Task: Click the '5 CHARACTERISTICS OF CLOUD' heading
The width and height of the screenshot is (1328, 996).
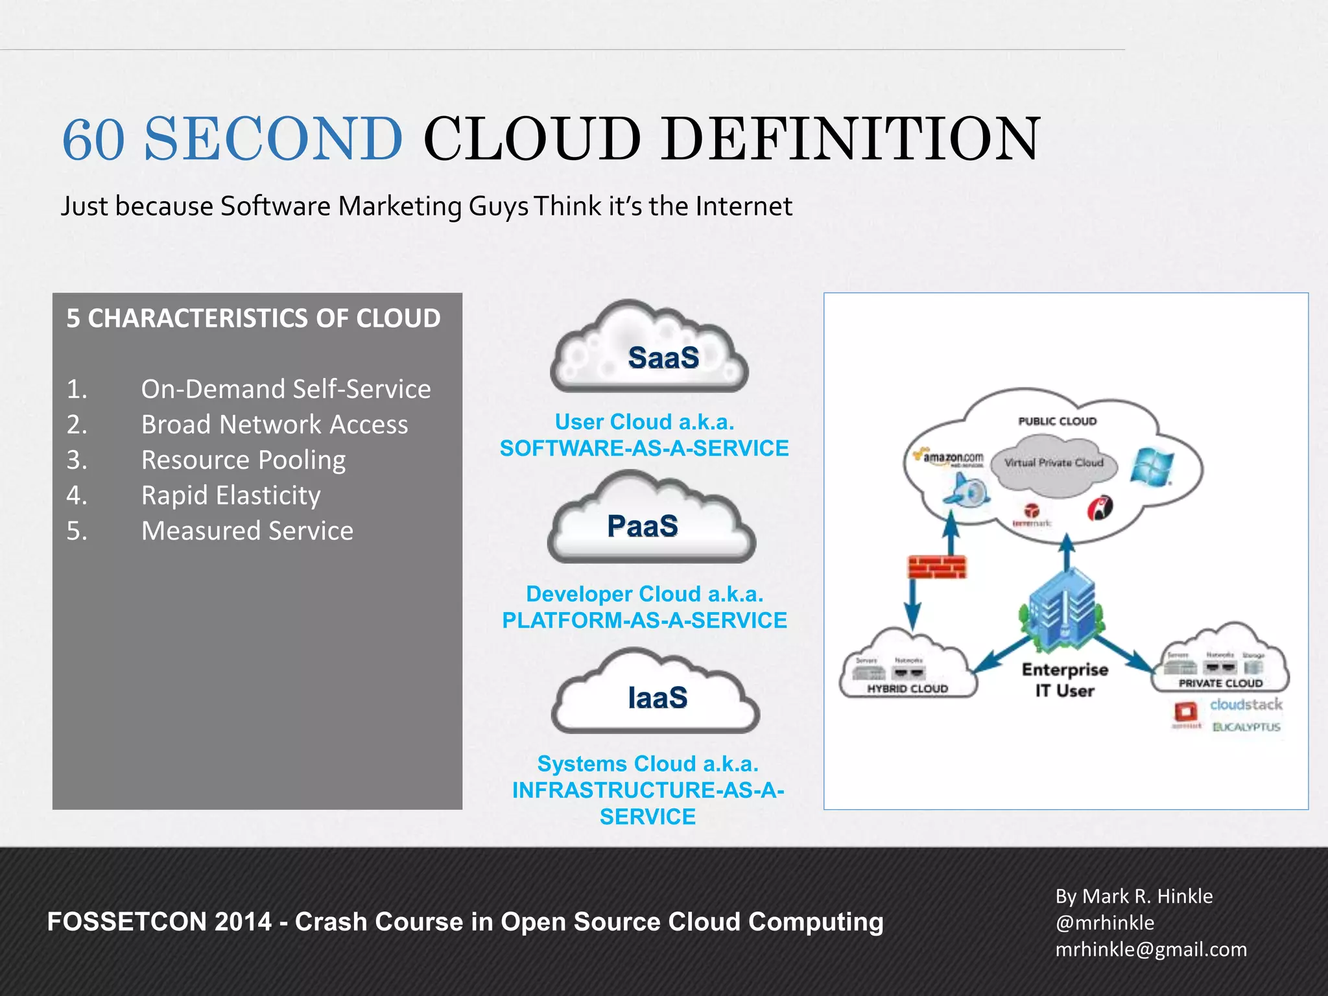Action: point(254,318)
